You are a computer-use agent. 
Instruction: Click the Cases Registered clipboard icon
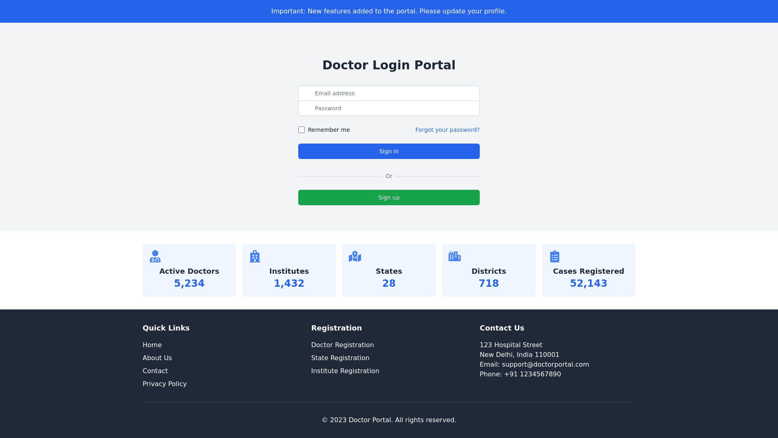555,256
